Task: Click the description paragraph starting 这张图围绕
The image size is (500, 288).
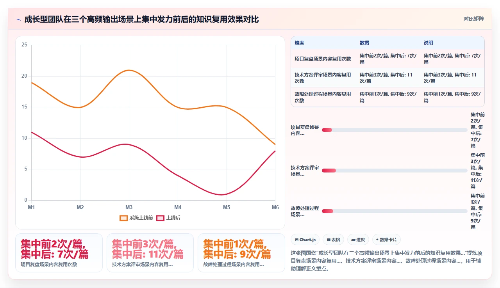Action: pos(387,261)
